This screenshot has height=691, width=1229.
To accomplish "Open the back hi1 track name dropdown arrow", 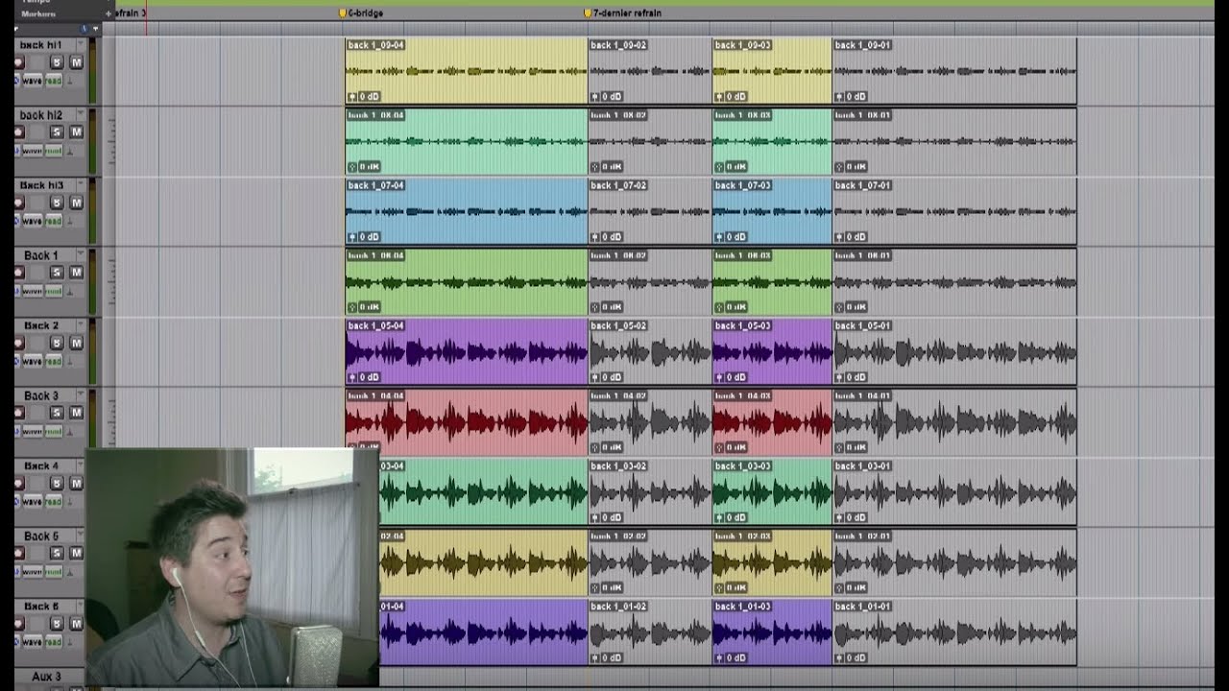I will [x=81, y=45].
